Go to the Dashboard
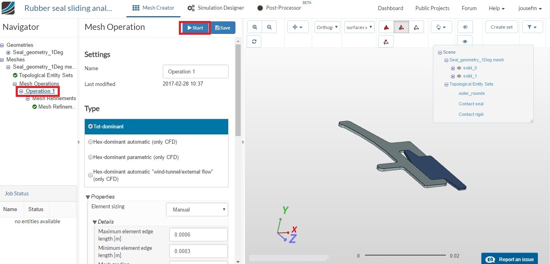 (390, 8)
